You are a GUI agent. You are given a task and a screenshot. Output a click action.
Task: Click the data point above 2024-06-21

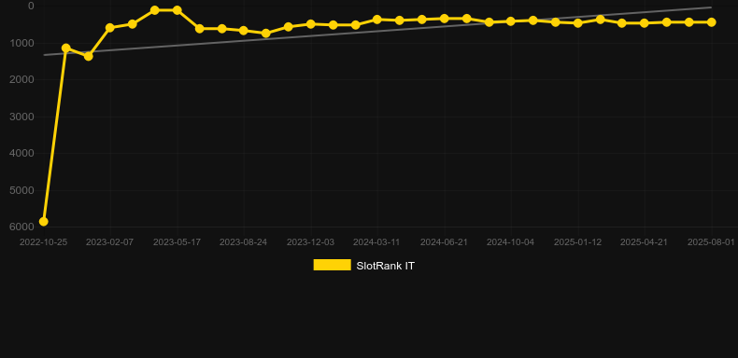click(444, 19)
